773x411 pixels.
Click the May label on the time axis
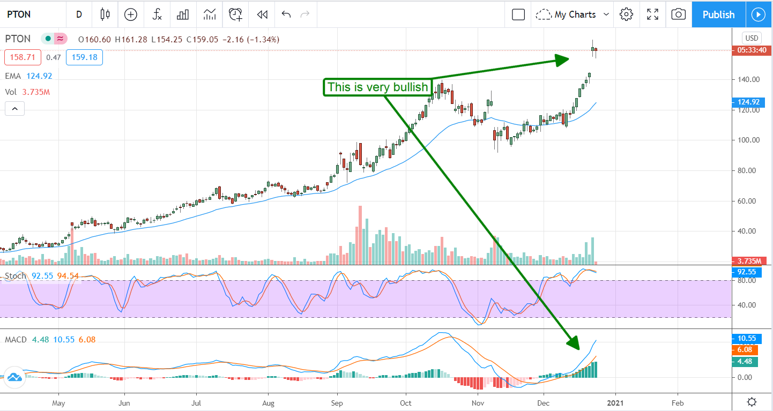(x=59, y=402)
